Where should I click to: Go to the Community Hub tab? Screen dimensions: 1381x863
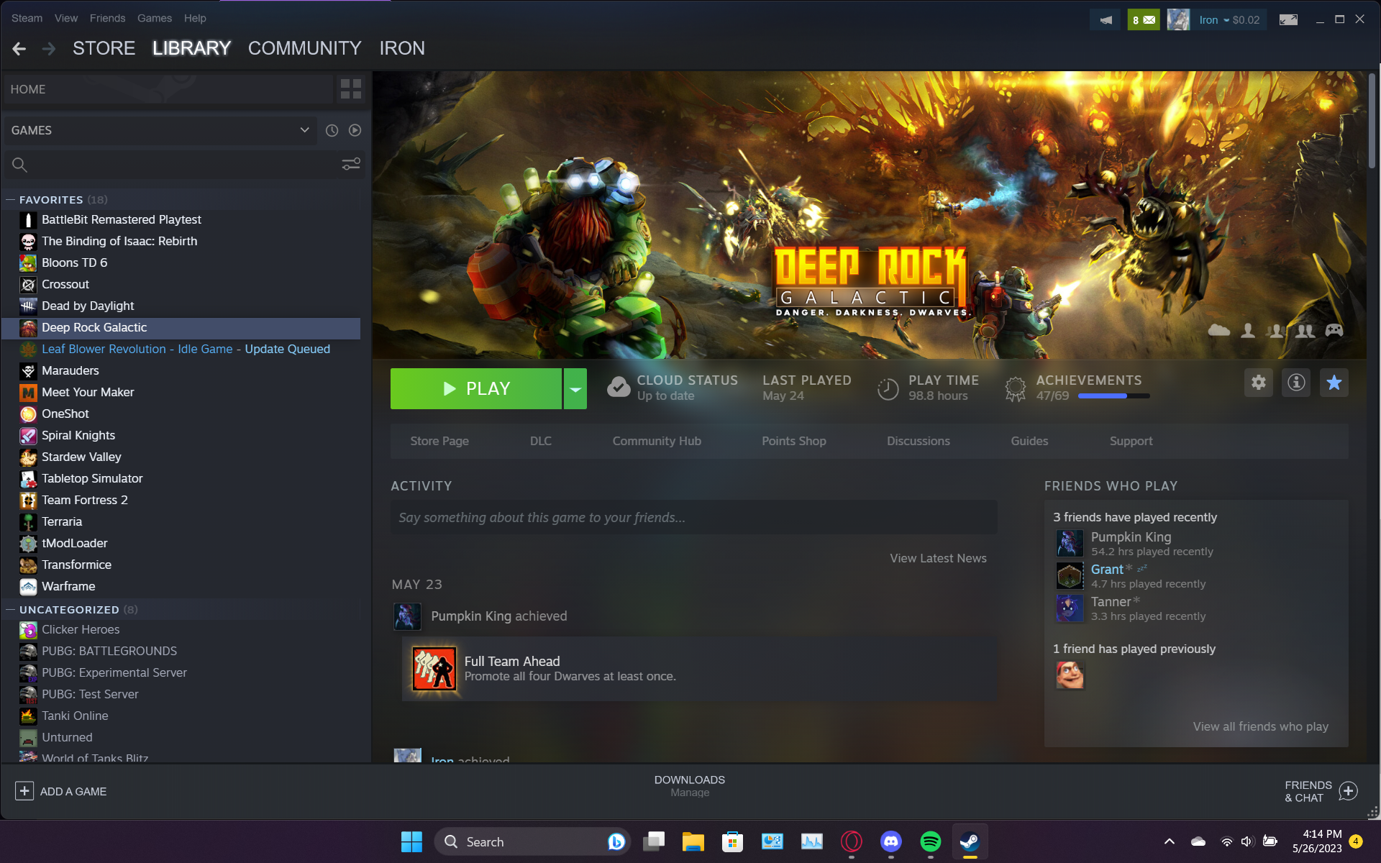(657, 441)
